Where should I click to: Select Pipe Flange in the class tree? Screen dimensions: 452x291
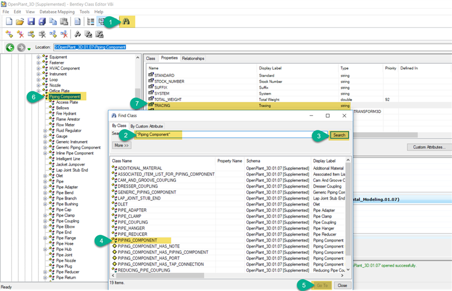click(x=66, y=238)
